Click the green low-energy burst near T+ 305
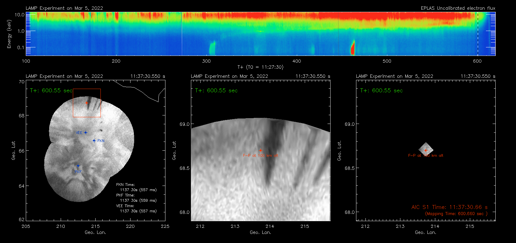This screenshot has width=516, height=243. pos(212,48)
